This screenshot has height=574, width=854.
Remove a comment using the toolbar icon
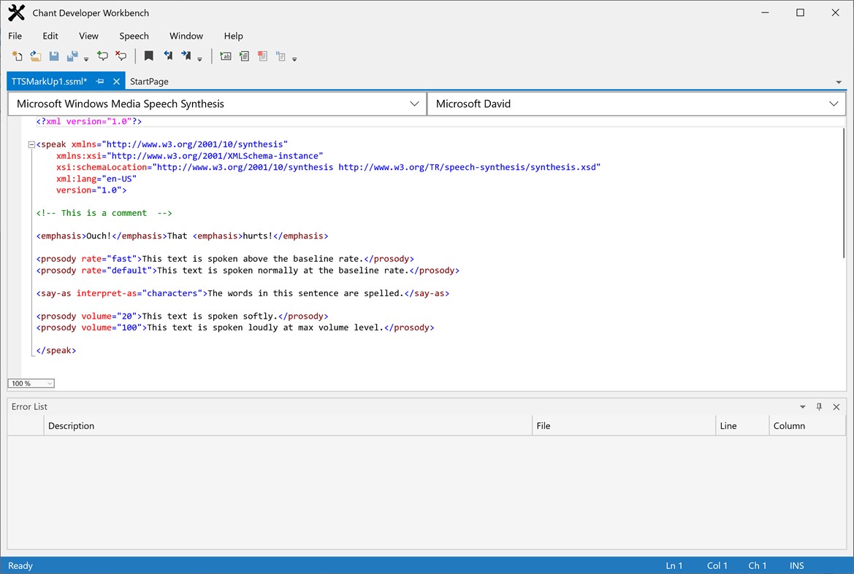tap(121, 56)
